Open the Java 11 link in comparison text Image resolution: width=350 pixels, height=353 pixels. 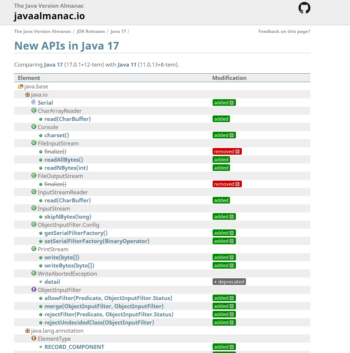[x=127, y=65]
